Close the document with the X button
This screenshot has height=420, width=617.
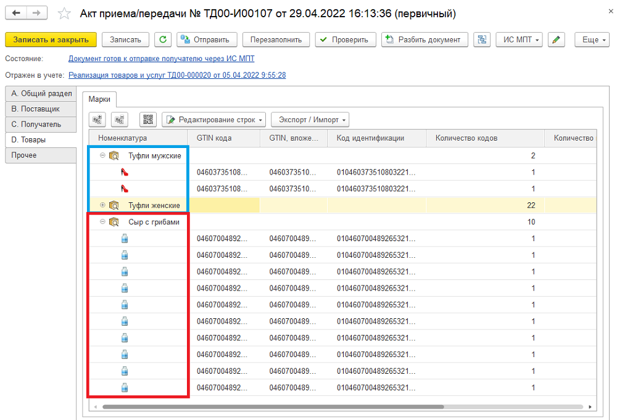[x=611, y=11]
